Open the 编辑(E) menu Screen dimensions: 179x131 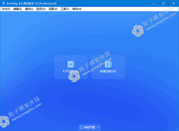18,9
